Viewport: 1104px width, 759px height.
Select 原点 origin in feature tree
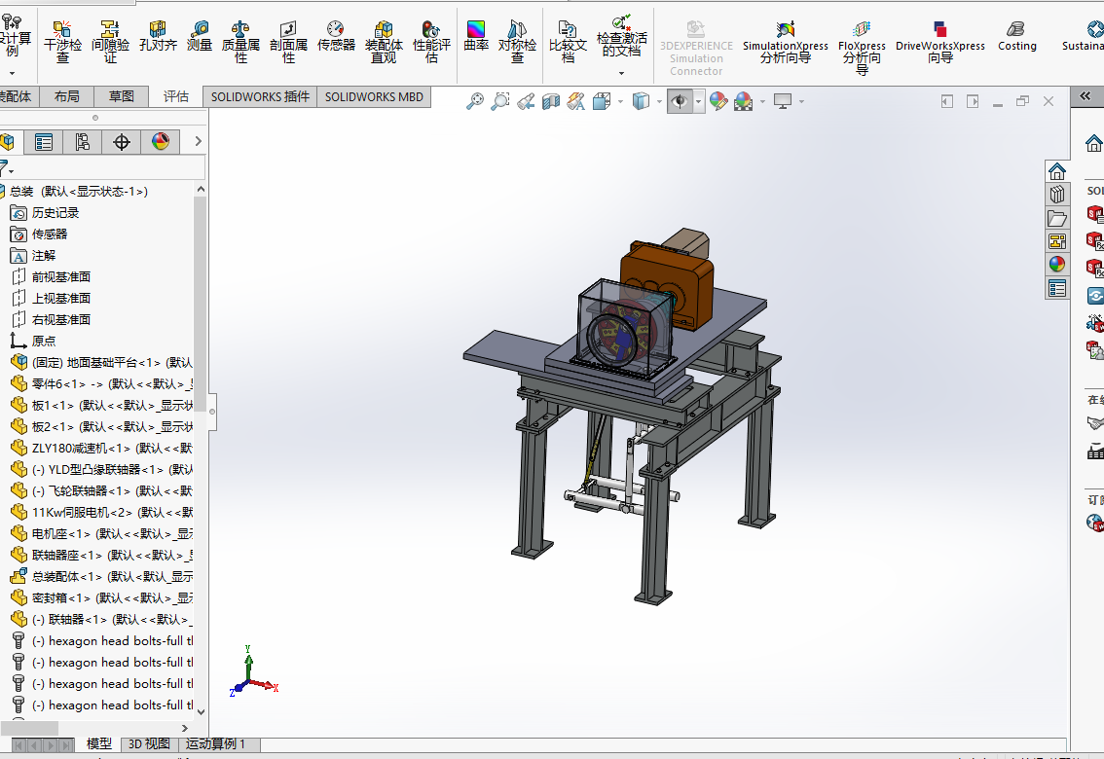point(43,341)
